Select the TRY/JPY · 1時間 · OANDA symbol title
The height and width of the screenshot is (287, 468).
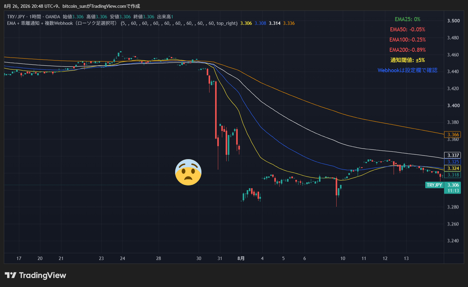click(33, 17)
